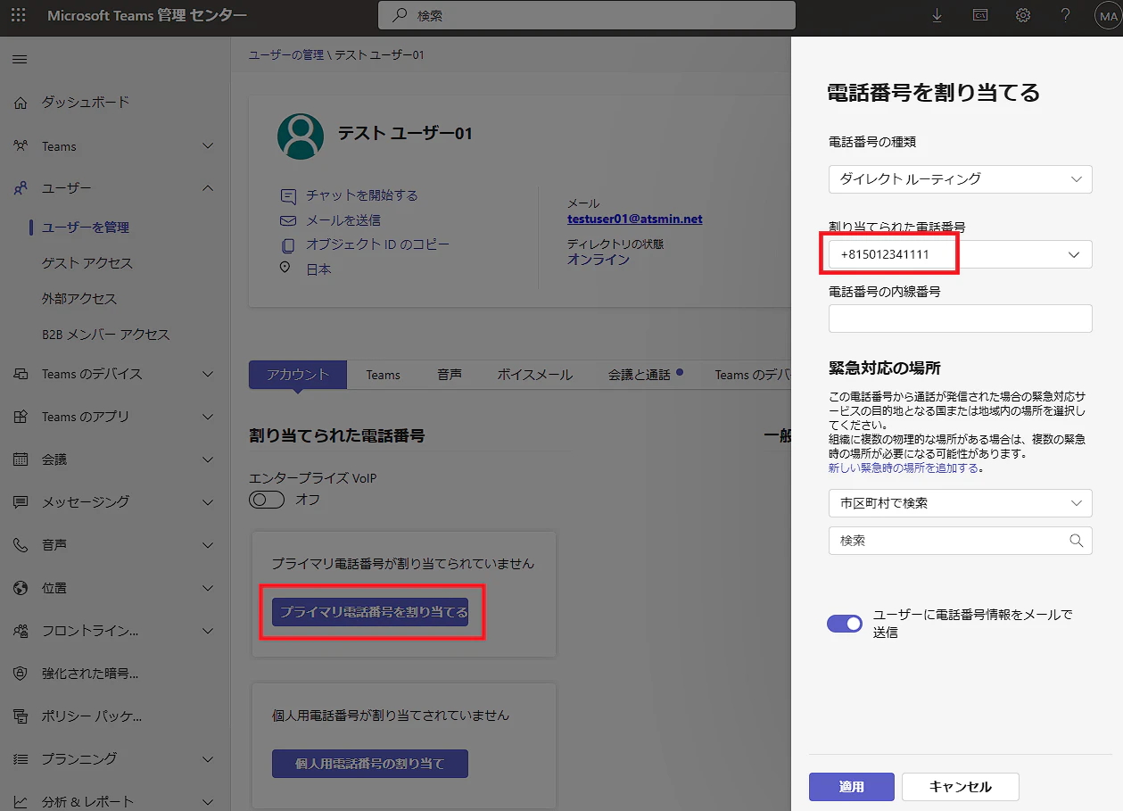Open ゲスト アクセス in sidebar
The height and width of the screenshot is (811, 1123).
pyautogui.click(x=87, y=263)
